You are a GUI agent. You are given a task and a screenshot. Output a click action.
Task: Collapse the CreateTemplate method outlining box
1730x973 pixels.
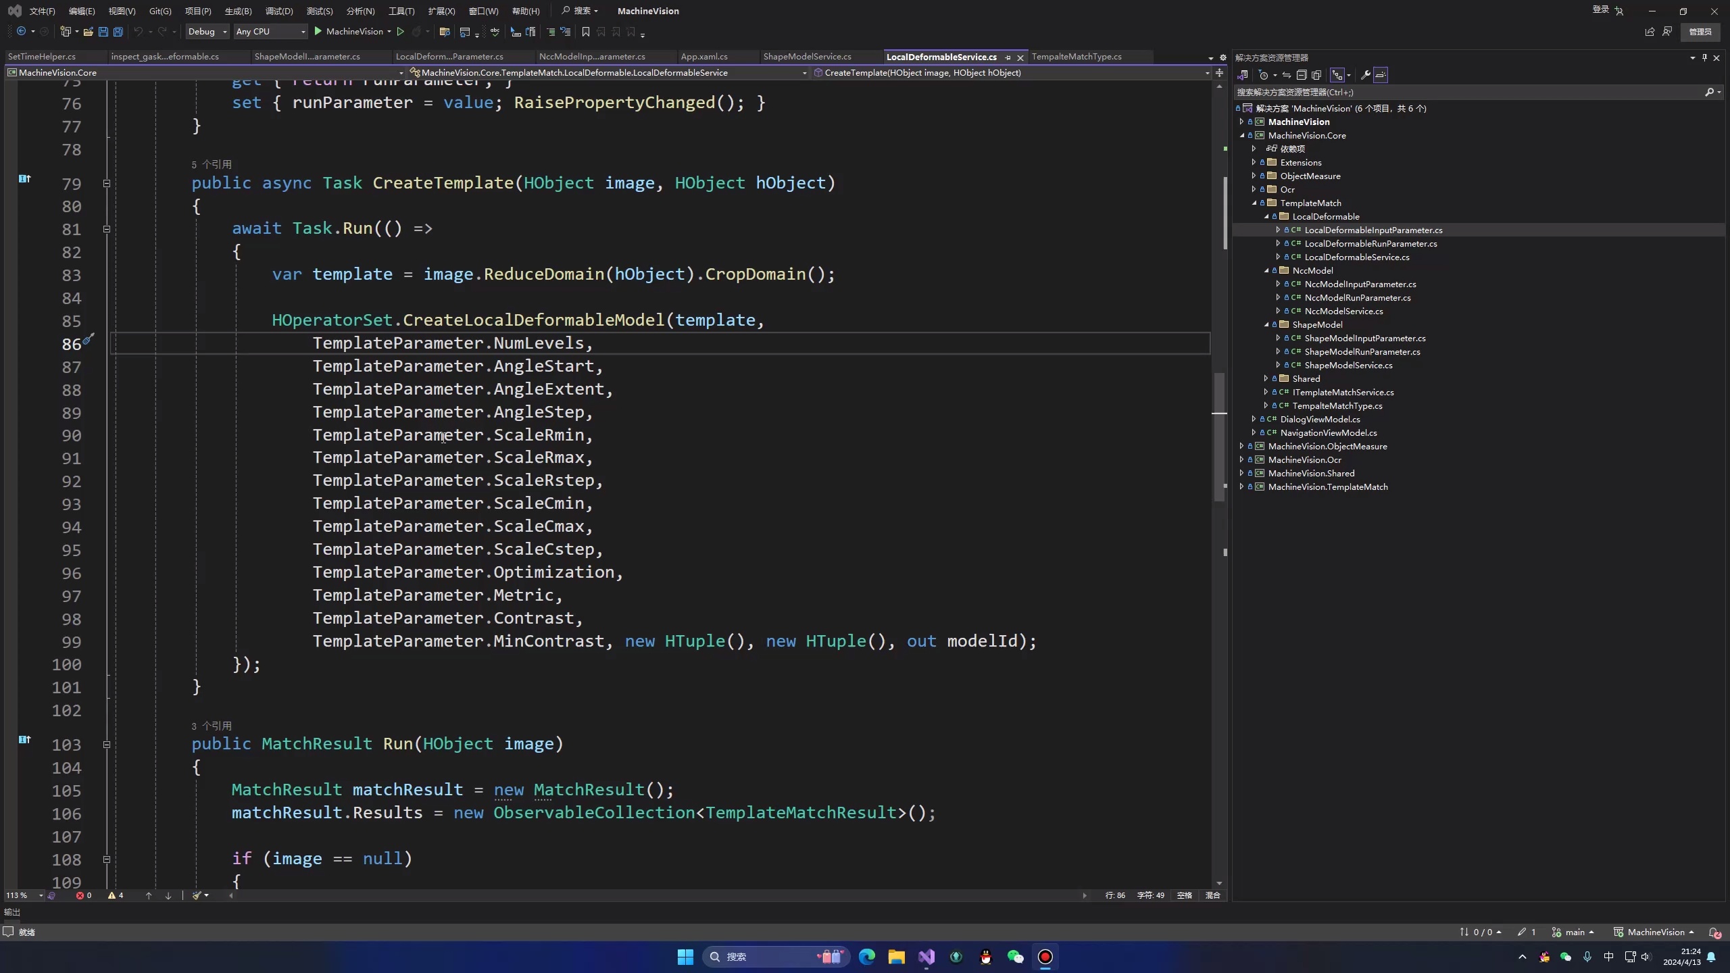pos(107,183)
